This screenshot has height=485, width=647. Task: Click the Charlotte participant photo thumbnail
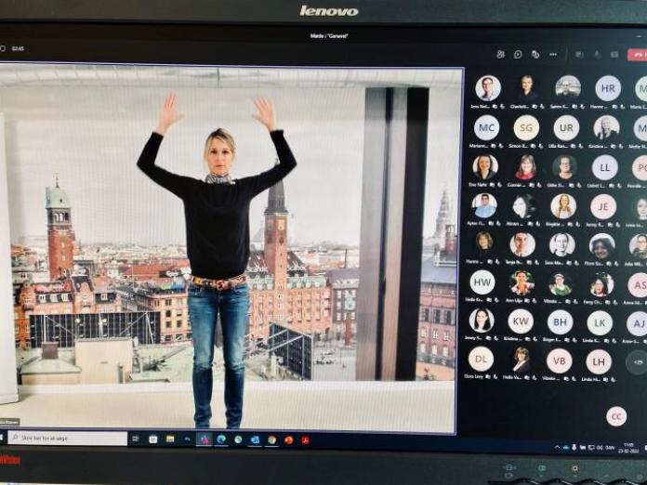click(x=527, y=88)
